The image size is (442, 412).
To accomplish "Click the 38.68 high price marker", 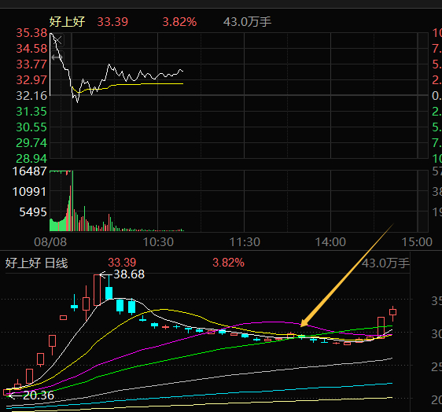I will point(129,274).
